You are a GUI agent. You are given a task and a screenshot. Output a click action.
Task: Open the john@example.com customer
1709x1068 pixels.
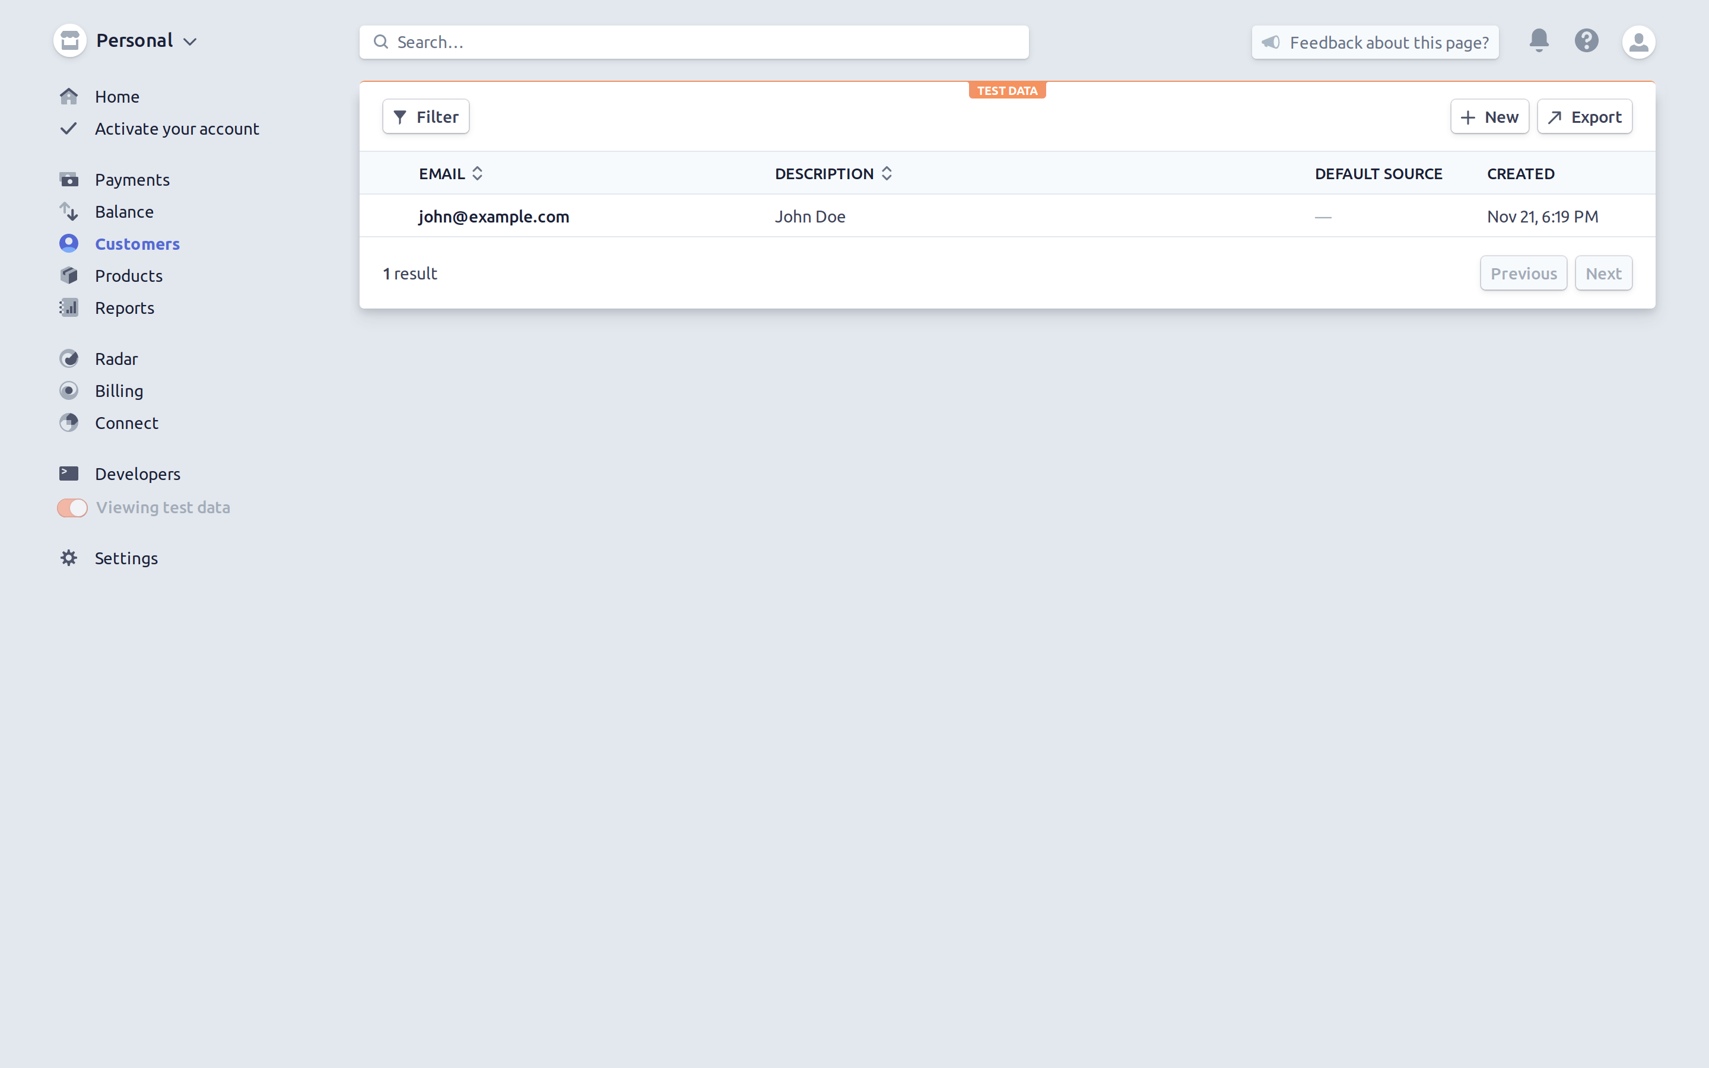pos(494,217)
